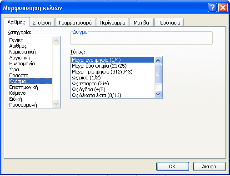Choose Ως όγδοα (4/8) type
This screenshot has height=176, width=230.
click(113, 89)
